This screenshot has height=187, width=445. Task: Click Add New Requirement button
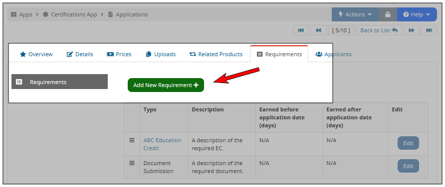click(166, 85)
